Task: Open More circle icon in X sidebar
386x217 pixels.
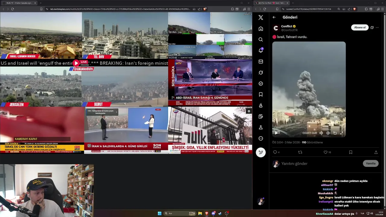Action: pyautogui.click(x=261, y=138)
